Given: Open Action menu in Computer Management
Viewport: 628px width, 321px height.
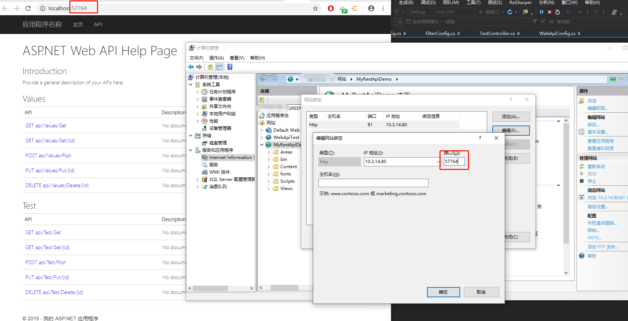Looking at the screenshot, I should 217,58.
